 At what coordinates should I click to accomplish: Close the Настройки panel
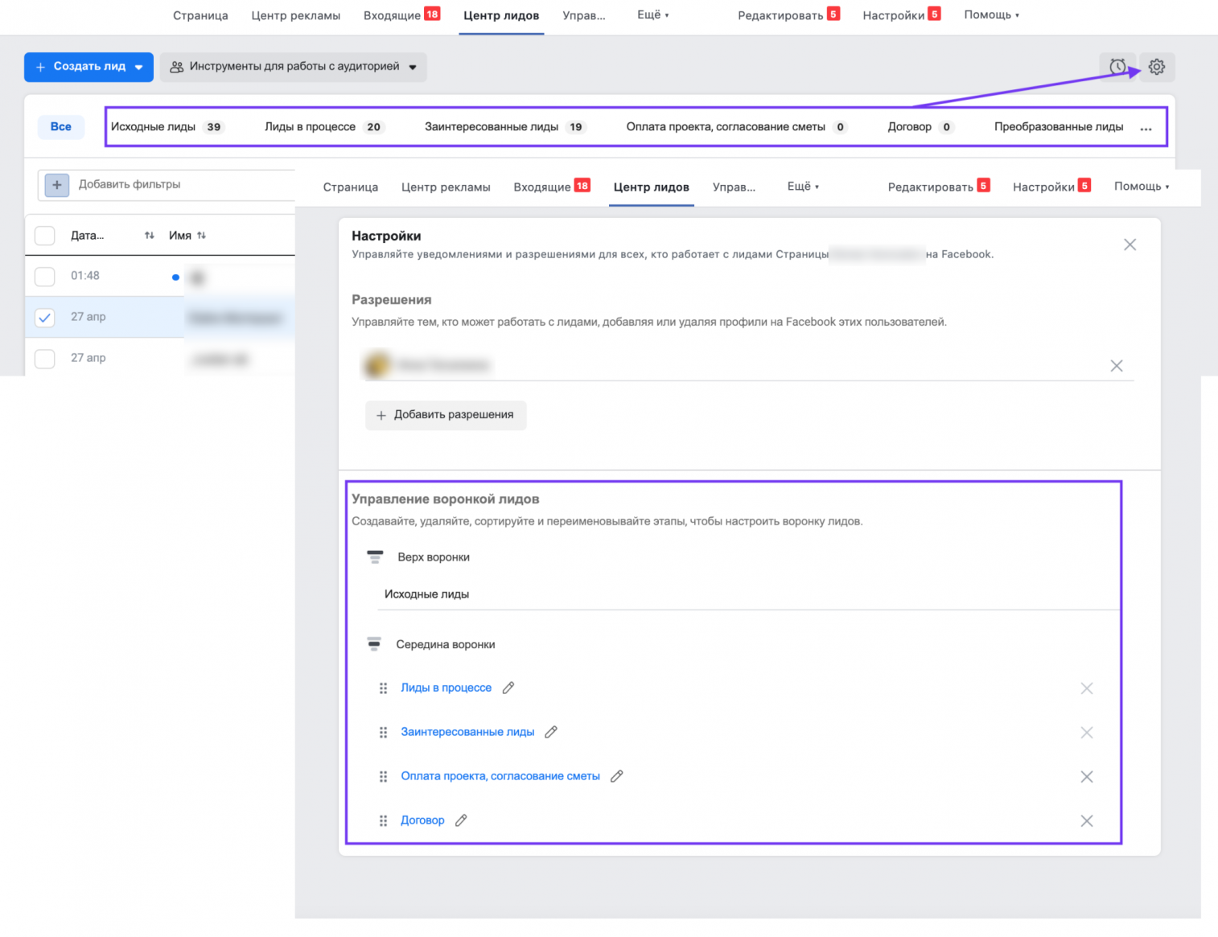(1130, 245)
